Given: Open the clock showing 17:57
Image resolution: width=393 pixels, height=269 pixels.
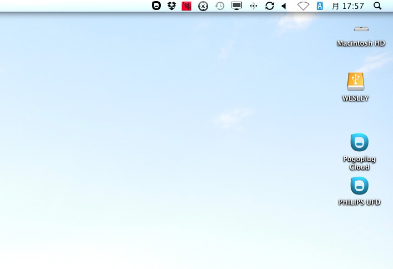Looking at the screenshot, I should (348, 6).
